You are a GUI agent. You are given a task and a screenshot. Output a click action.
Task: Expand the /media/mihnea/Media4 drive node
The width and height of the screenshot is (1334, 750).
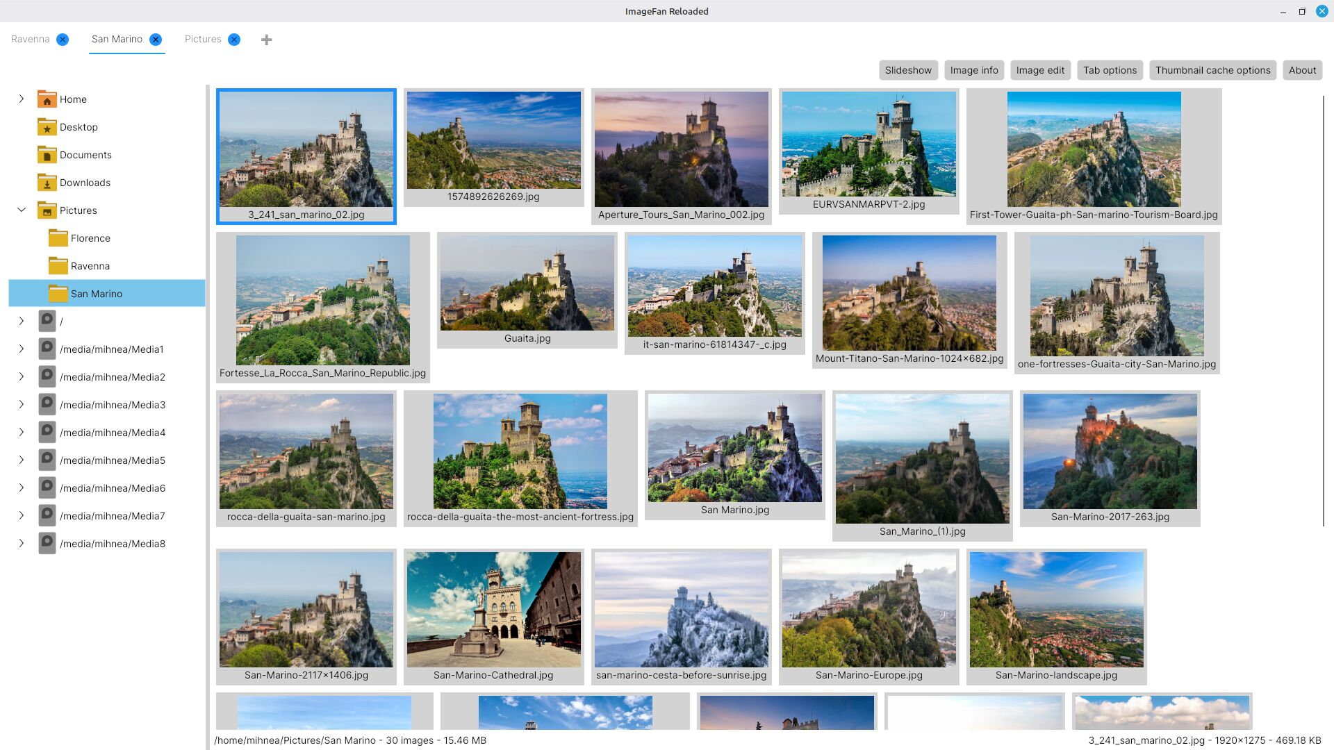coord(22,432)
